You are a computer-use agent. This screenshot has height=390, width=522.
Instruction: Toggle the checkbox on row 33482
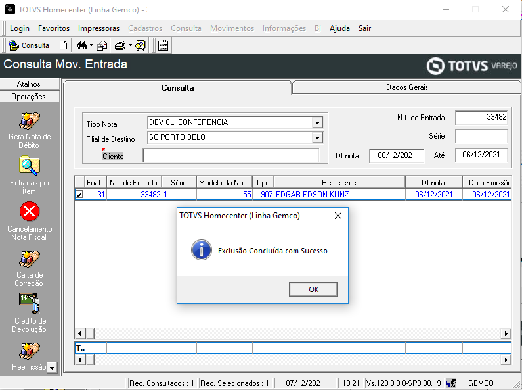click(79, 194)
